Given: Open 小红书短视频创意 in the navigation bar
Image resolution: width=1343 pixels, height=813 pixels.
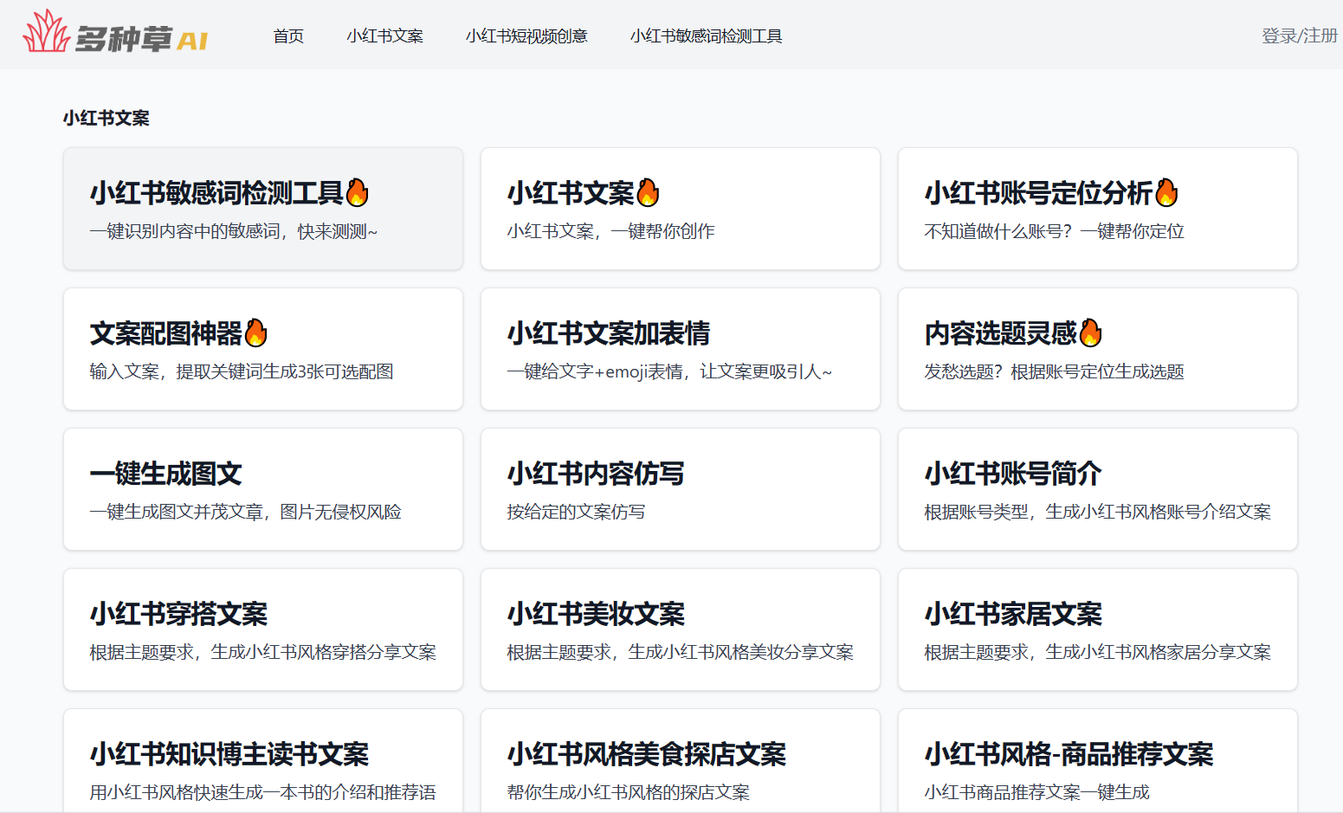Looking at the screenshot, I should pyautogui.click(x=526, y=36).
